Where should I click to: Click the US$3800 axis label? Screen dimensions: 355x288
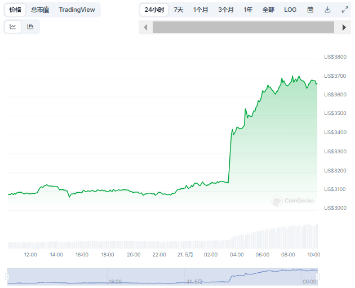(x=335, y=57)
